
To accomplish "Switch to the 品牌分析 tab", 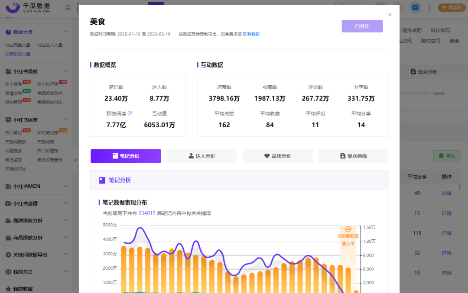I will click(278, 156).
